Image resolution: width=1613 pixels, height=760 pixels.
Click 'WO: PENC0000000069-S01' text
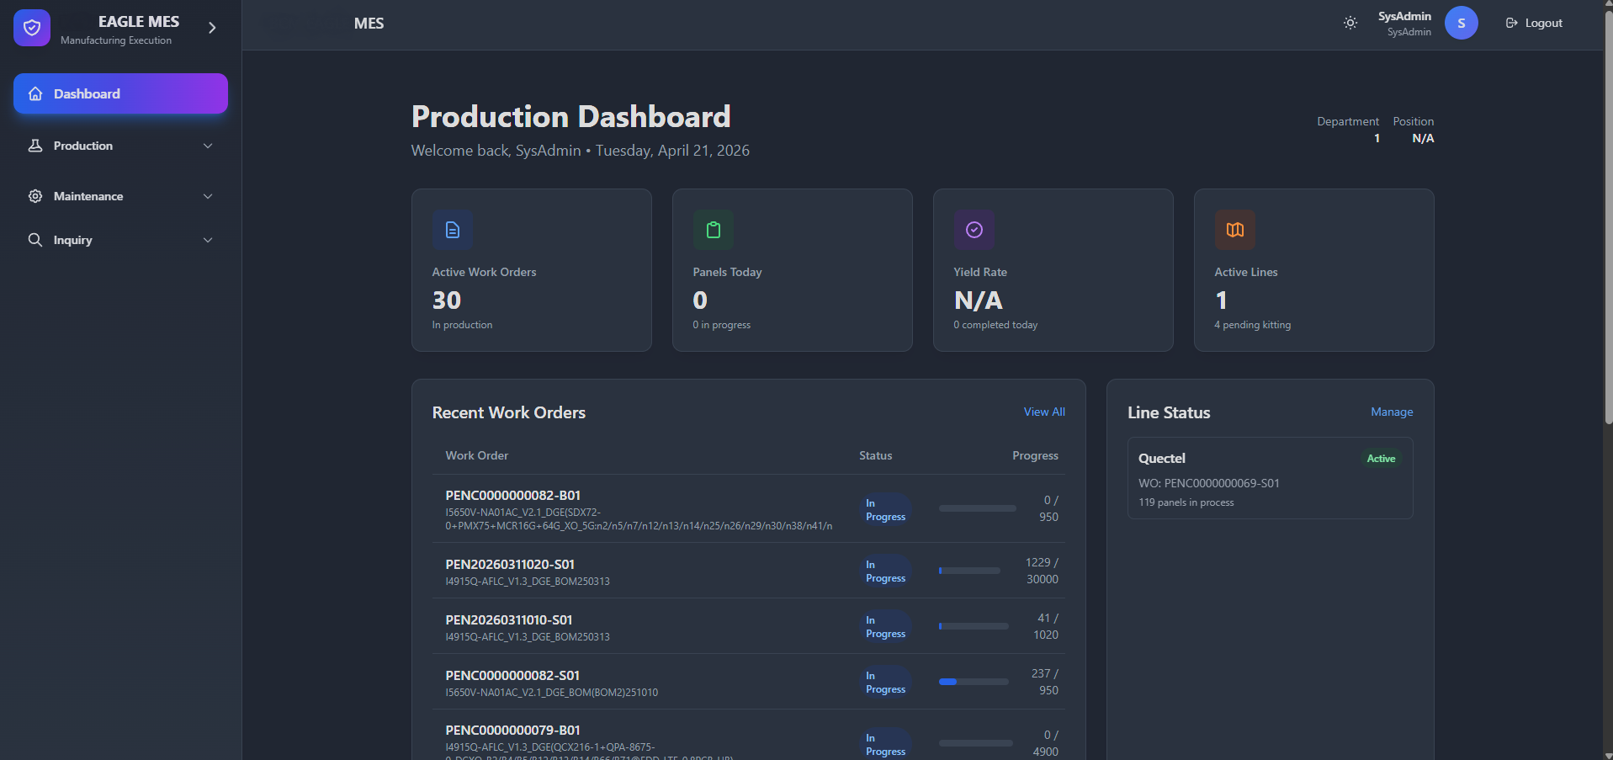pyautogui.click(x=1209, y=483)
